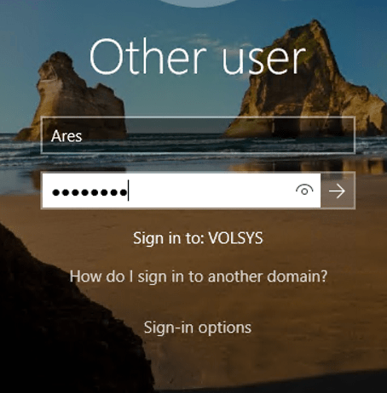Click the masked password dots
The image size is (387, 393).
90,192
